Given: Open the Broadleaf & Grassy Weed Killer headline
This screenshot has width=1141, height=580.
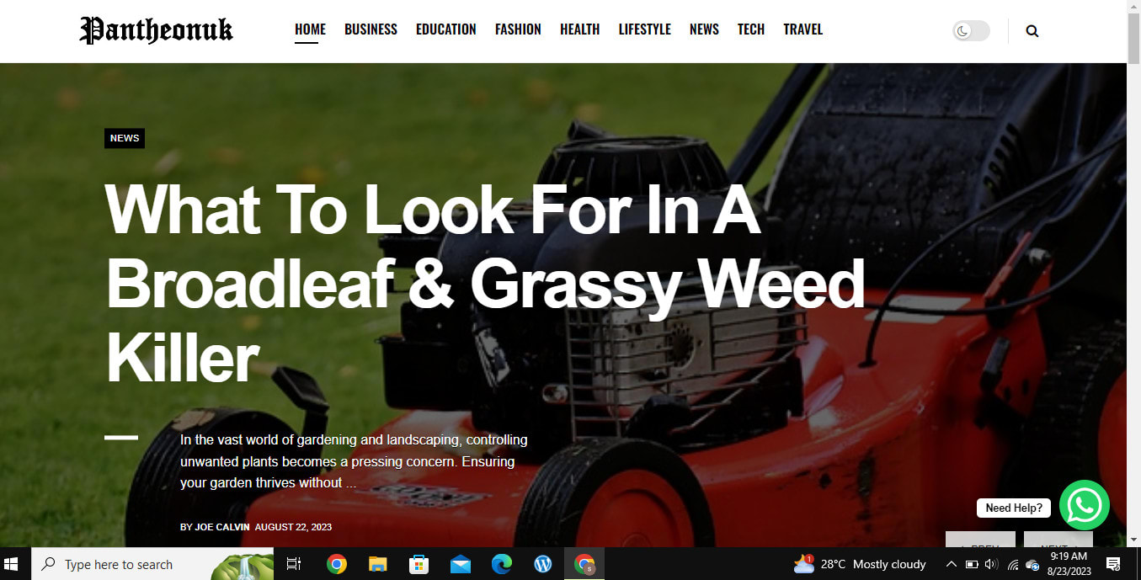Looking at the screenshot, I should coord(485,283).
